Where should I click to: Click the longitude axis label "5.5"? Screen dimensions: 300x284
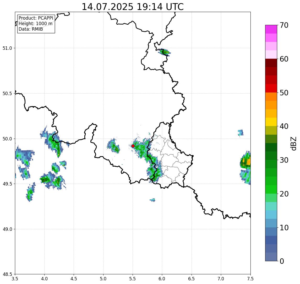click(x=133, y=279)
